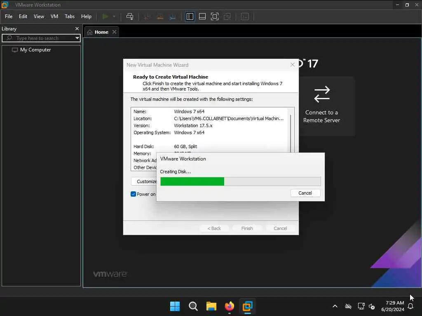Screen dimensions: 422x316
Task: Click the remote server arrows icon
Action: [322, 94]
